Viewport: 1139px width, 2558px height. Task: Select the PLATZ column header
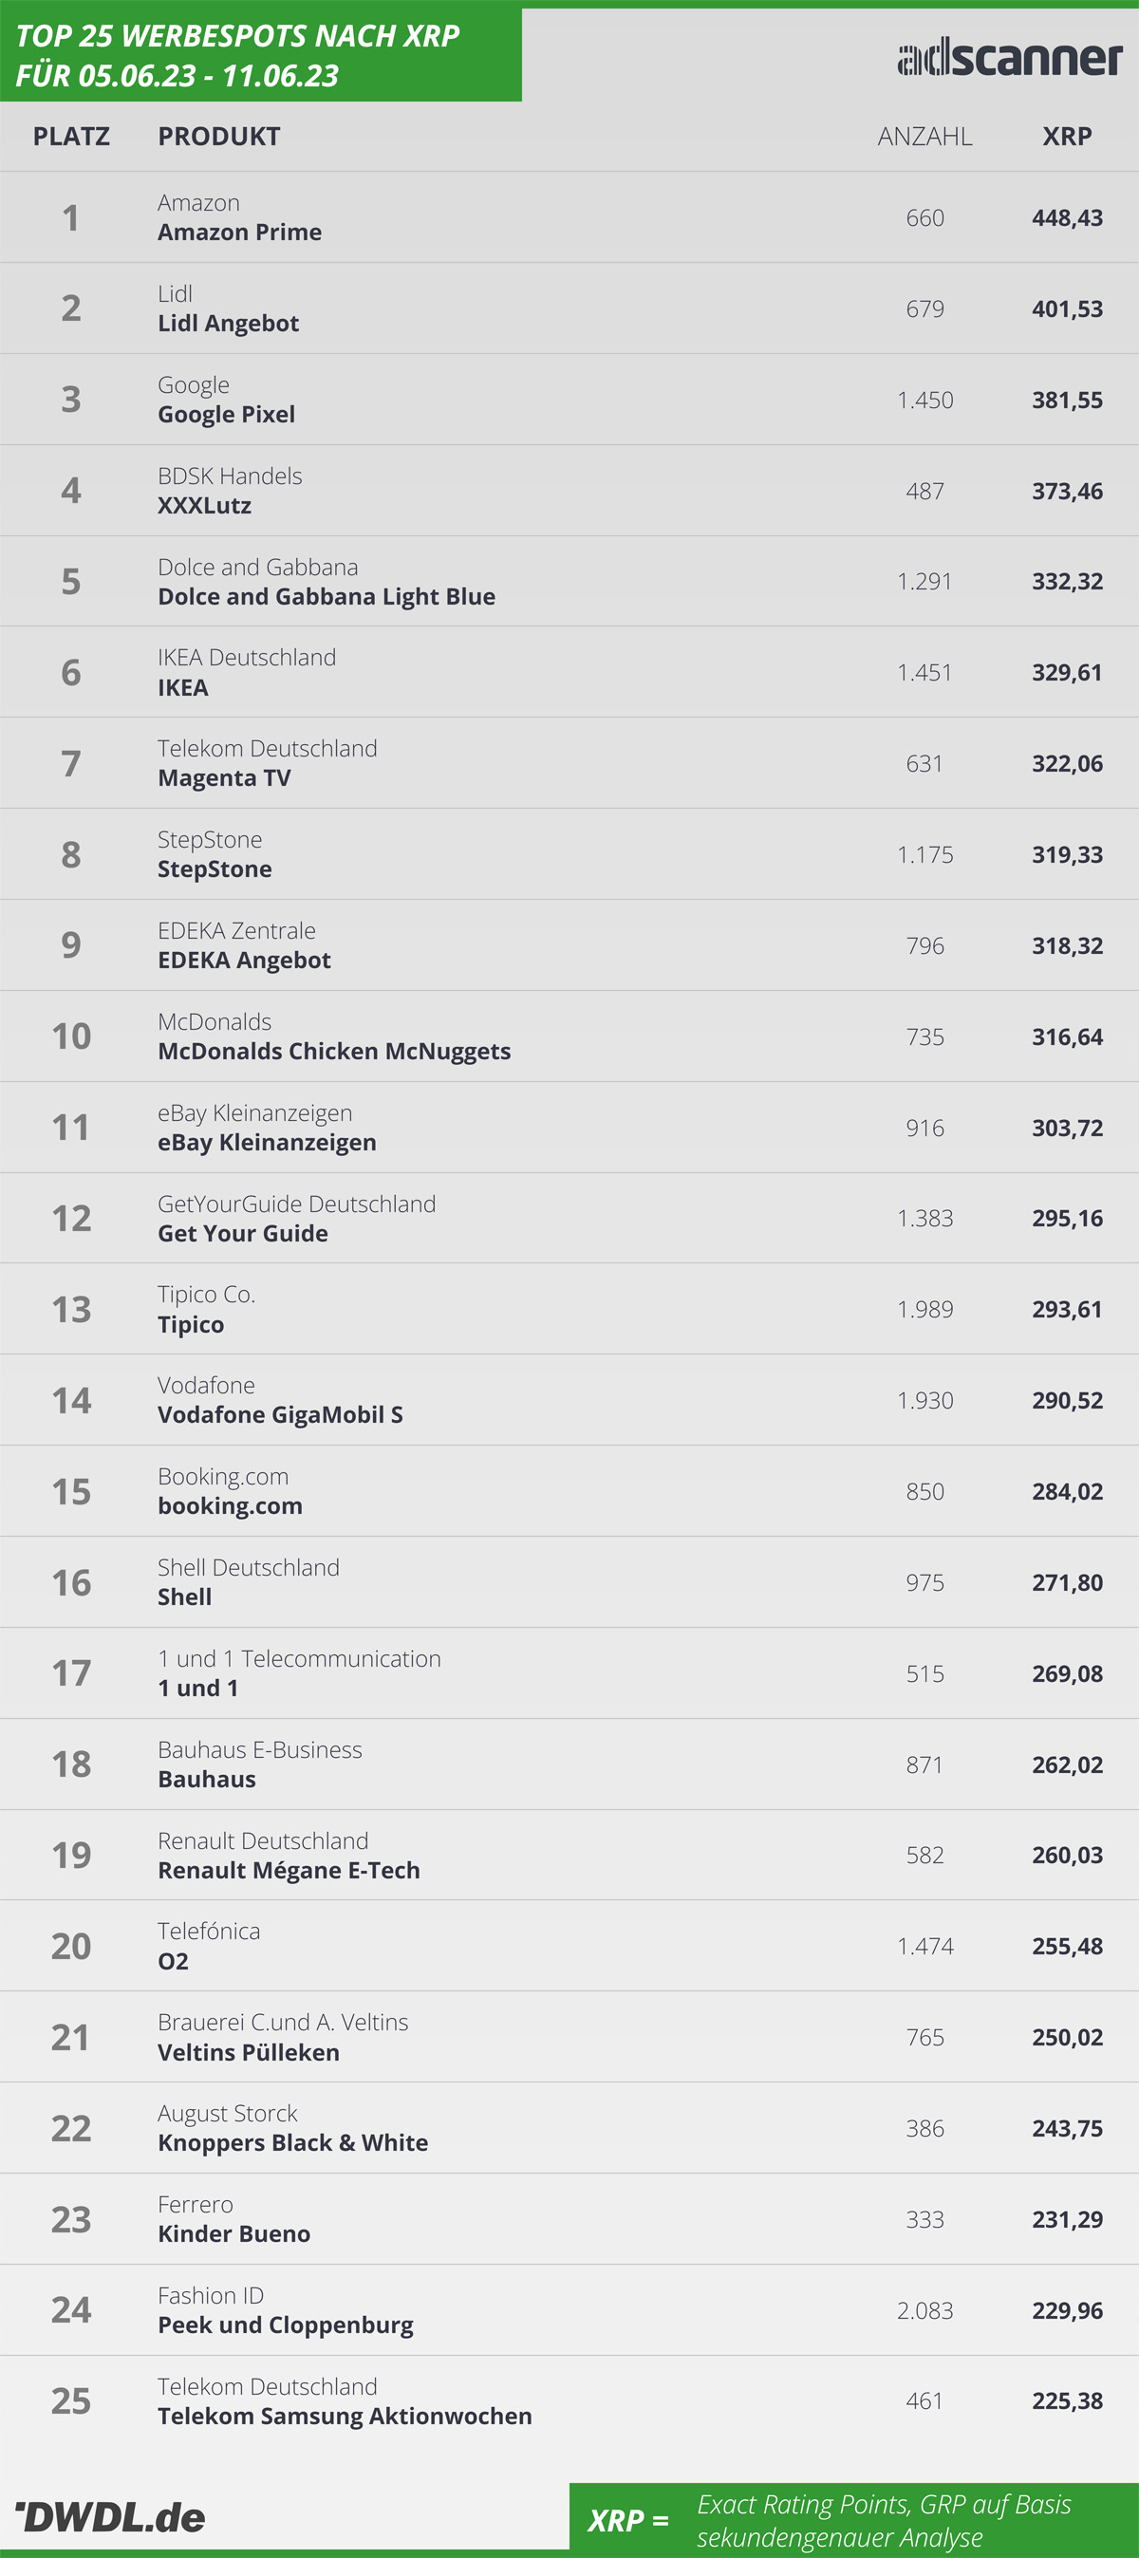click(x=71, y=136)
